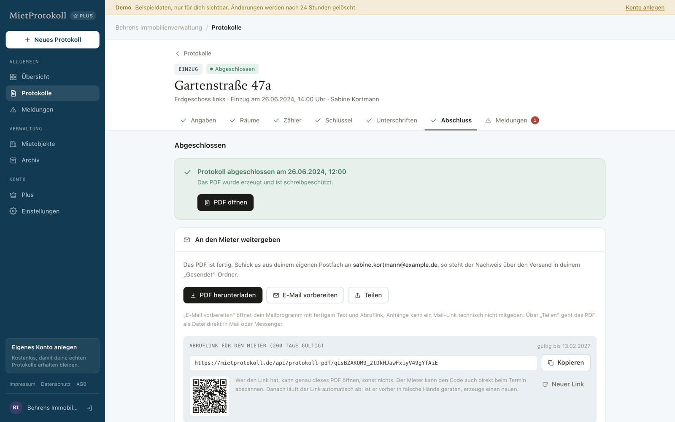
Task: Click the gültig bis 13.02.2027 text
Action: (x=564, y=346)
